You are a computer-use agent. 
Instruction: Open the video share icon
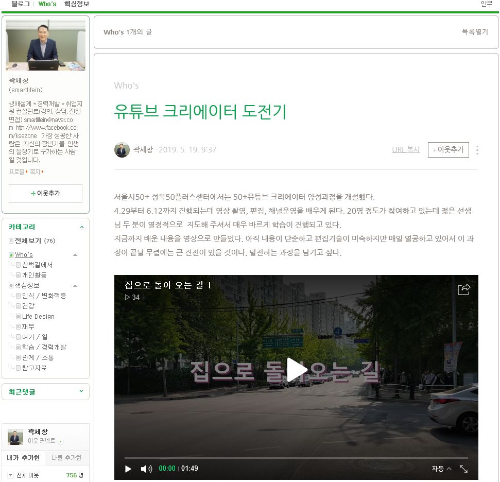click(x=464, y=289)
